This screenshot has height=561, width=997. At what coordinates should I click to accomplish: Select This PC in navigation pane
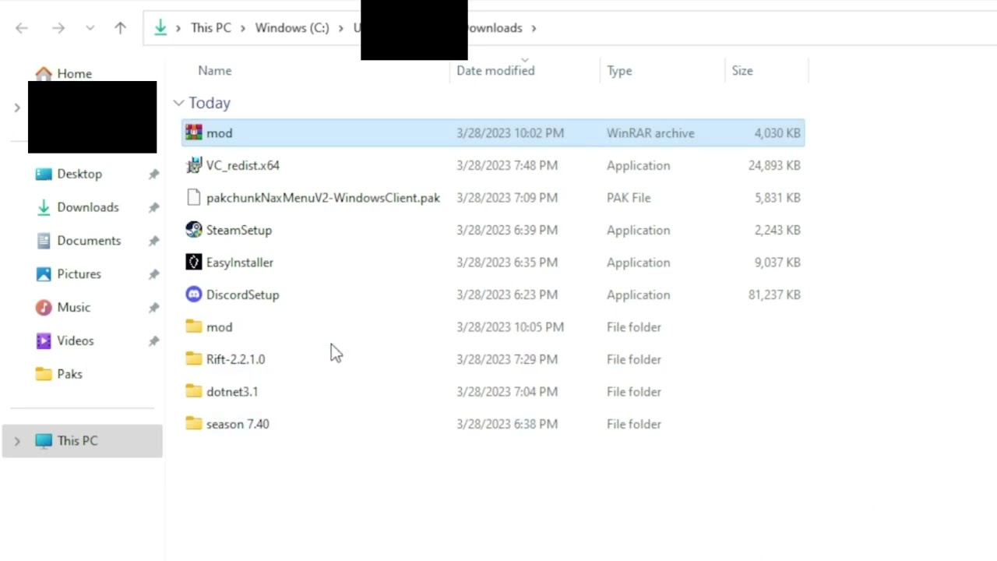point(77,441)
